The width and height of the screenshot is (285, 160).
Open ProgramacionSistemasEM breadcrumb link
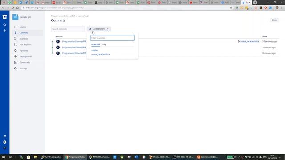tap(63, 16)
